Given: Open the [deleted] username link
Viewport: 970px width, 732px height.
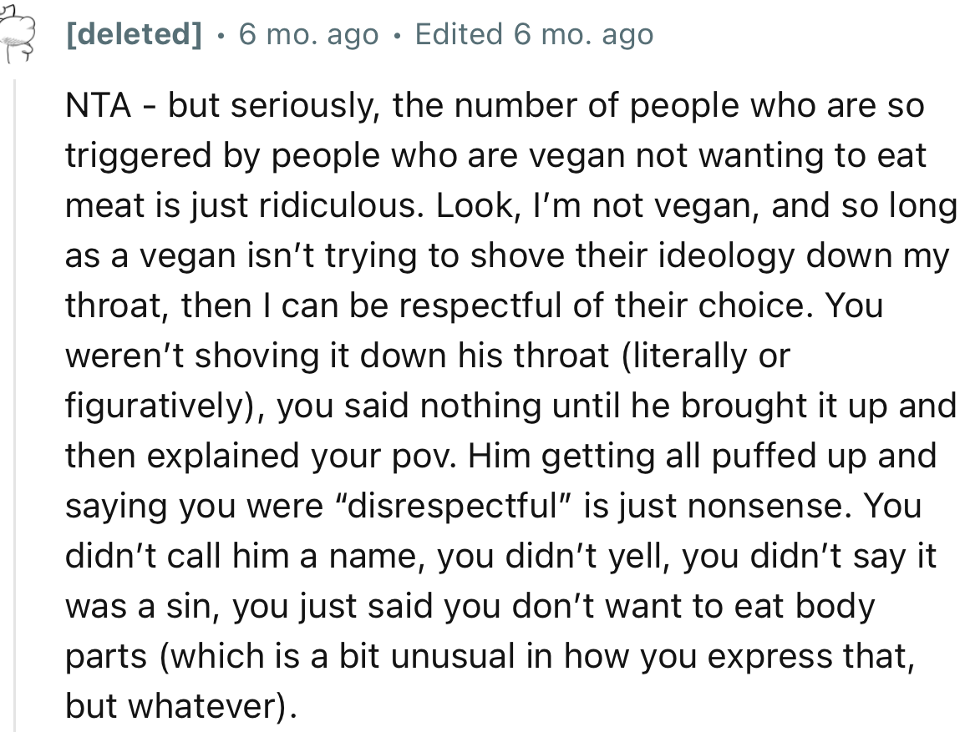Looking at the screenshot, I should click(134, 34).
